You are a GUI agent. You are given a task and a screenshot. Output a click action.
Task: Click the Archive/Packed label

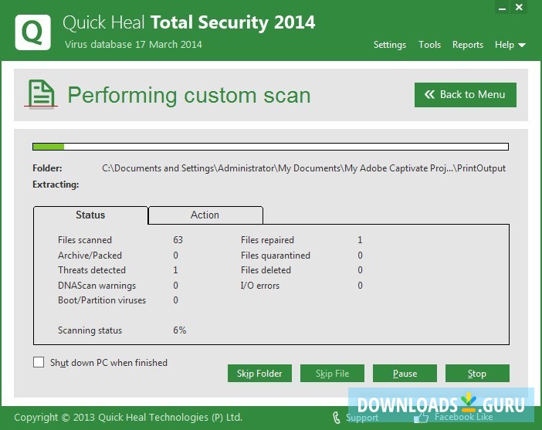(x=90, y=256)
